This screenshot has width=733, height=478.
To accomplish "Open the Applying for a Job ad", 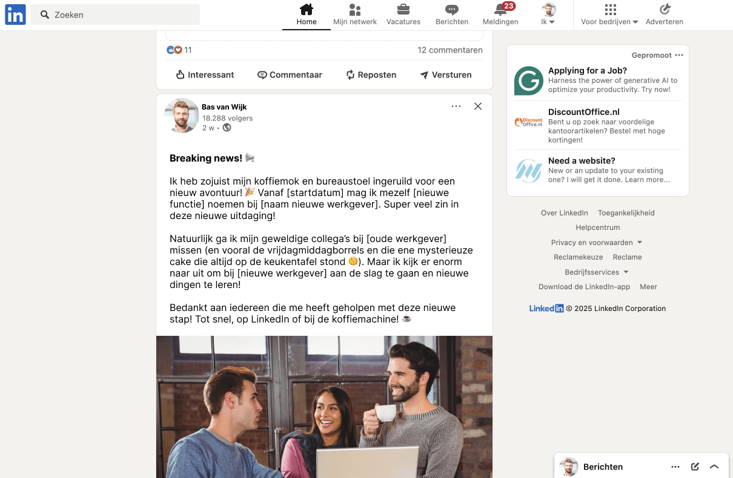I will tap(587, 71).
